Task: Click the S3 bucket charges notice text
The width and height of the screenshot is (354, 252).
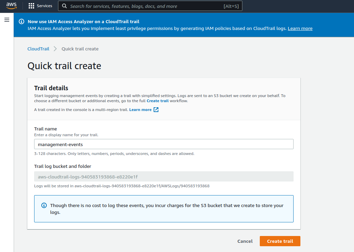Action: 167,209
